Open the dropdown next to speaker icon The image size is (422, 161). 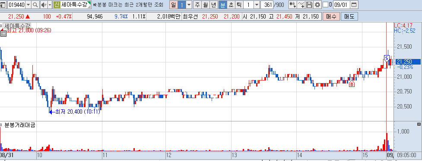50,5
